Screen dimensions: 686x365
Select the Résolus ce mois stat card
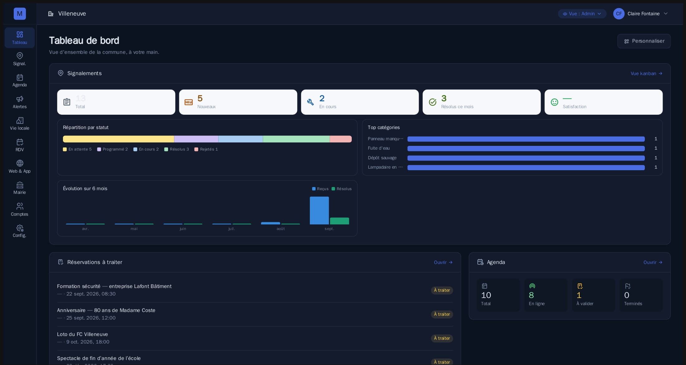pyautogui.click(x=481, y=102)
